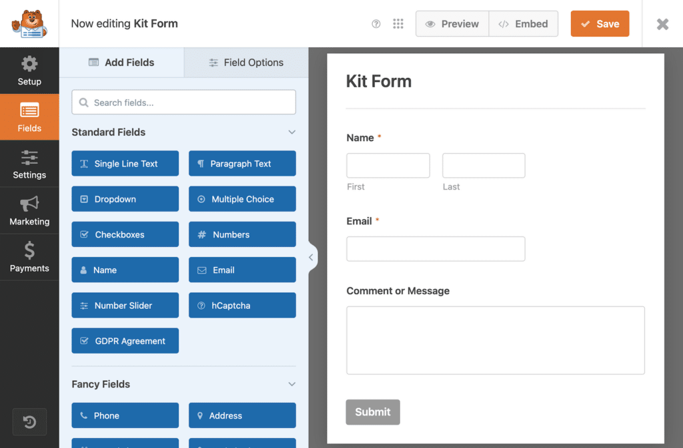Open the Embed options

[x=524, y=23]
